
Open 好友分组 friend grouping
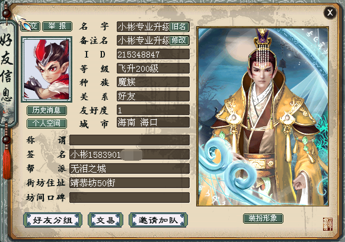pos(53,220)
